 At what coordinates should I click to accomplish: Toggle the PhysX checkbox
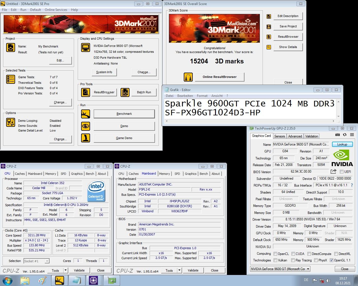pyautogui.click(x=316, y=260)
